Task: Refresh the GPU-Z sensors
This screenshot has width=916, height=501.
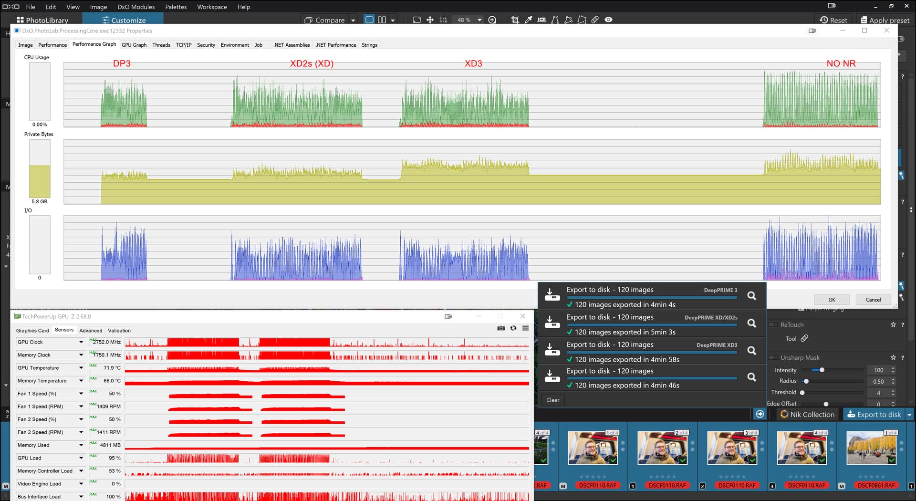Action: click(513, 328)
